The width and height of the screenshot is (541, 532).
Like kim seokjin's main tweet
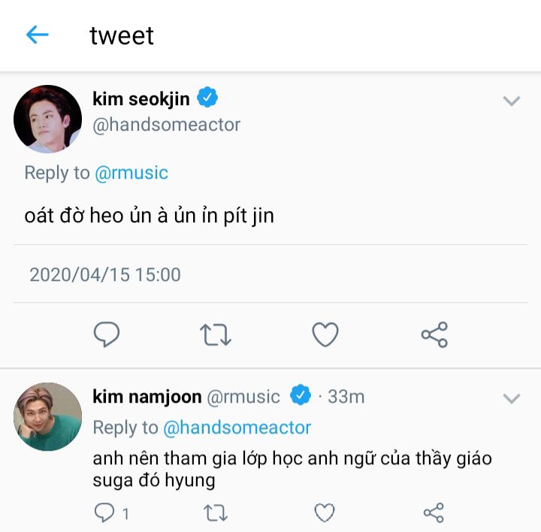pyautogui.click(x=325, y=334)
